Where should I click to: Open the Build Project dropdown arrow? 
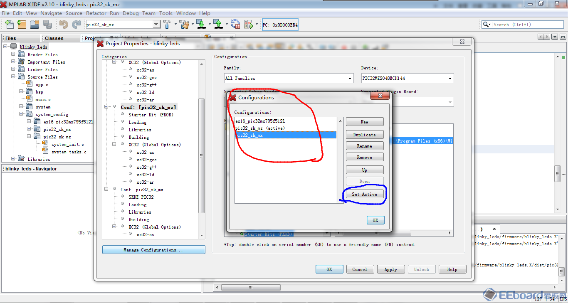175,25
